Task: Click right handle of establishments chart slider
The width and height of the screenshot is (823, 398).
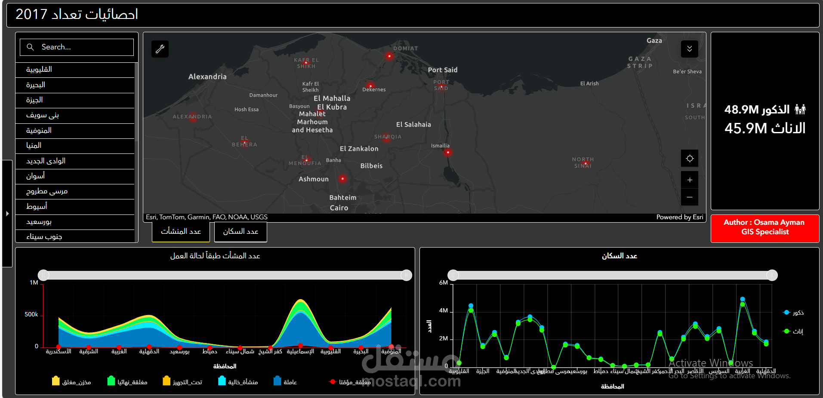Action: tap(407, 275)
